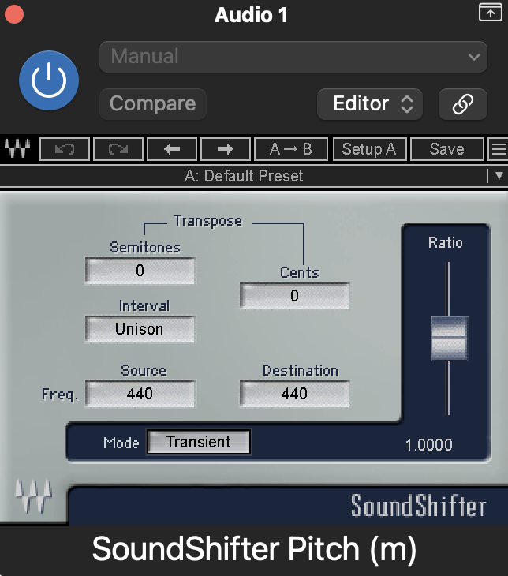Open the Waves hamburger menu

point(499,149)
